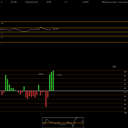
Task: Click the header text (5,5
Action: [66, 2]
